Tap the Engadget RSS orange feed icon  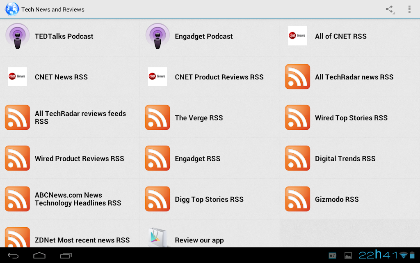coord(157,158)
